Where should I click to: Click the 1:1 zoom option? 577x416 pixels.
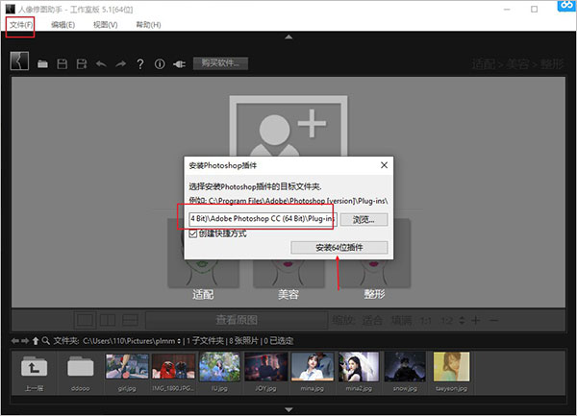425,321
